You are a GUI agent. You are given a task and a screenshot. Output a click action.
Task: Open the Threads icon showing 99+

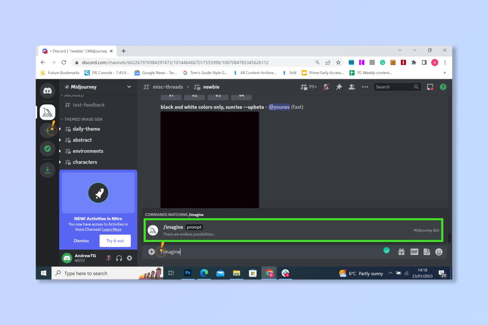[308, 87]
